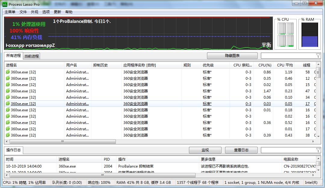Switch to the 所有进程 tab
Viewport: 325px width, 188px height.
14,56
